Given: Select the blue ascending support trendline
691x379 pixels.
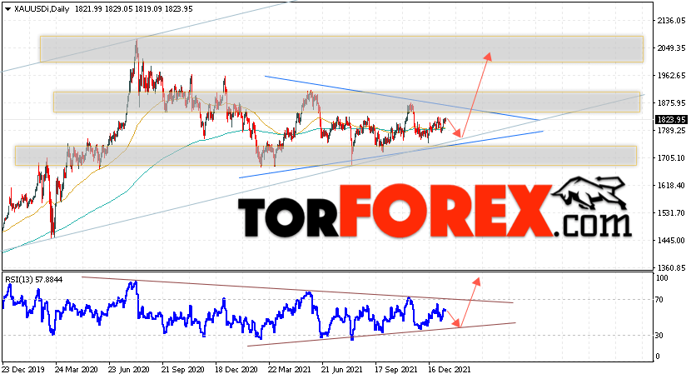Looking at the screenshot, I should coord(391,154).
